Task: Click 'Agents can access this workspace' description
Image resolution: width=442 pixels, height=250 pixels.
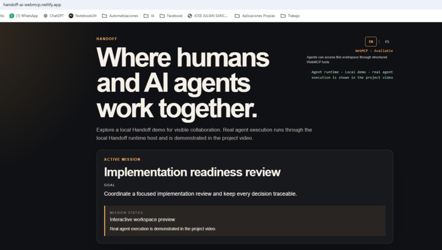Action: 347,59
